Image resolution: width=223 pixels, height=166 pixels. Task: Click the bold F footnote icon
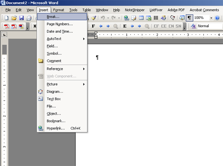point(93,26)
